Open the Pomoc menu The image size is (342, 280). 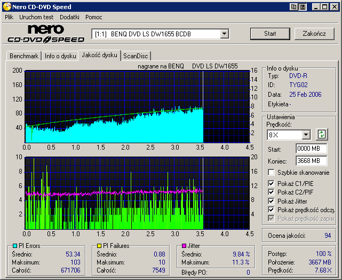point(94,17)
